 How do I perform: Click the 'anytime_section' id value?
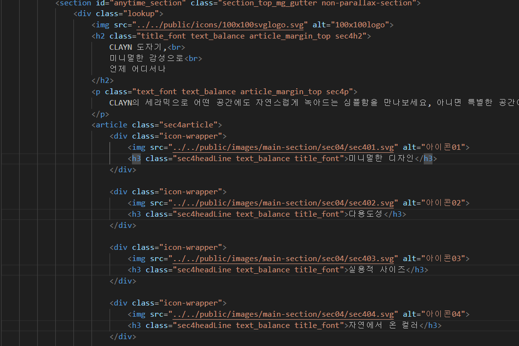(x=148, y=3)
